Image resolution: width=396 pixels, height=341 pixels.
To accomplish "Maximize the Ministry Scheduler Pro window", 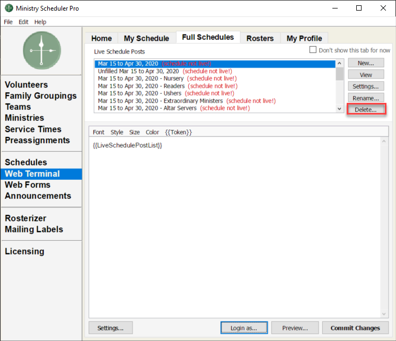I will pos(358,8).
